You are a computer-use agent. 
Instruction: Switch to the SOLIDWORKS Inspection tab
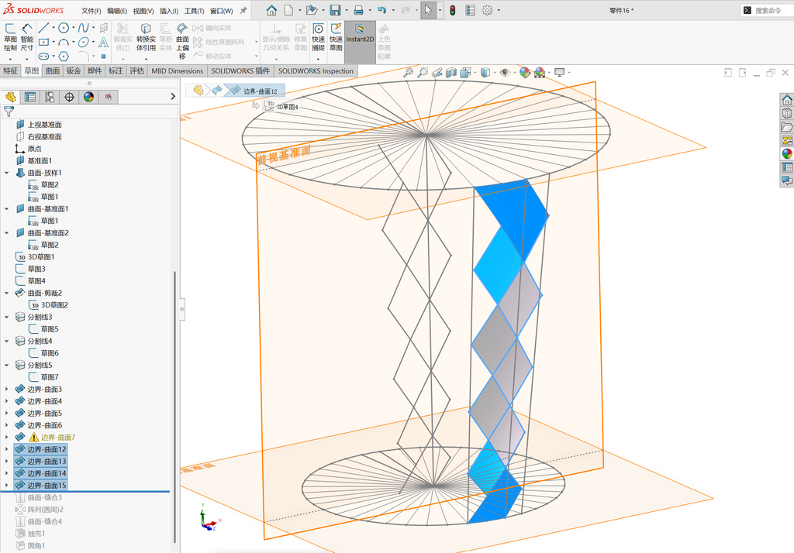[316, 70]
